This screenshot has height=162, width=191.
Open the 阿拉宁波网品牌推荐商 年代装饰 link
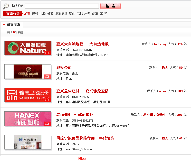click(x=85, y=138)
